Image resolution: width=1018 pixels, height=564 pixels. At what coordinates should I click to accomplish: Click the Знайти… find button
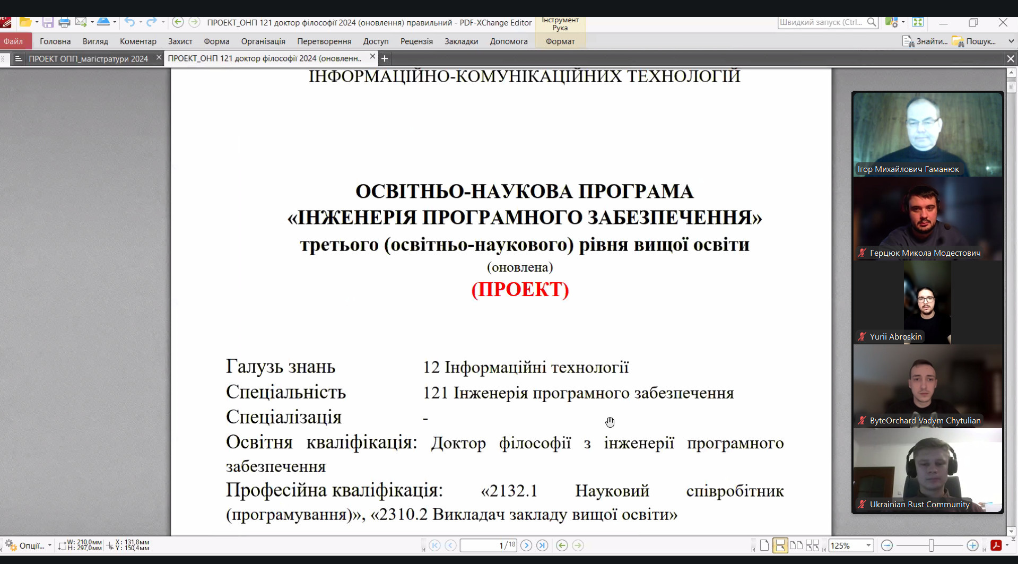coord(925,41)
